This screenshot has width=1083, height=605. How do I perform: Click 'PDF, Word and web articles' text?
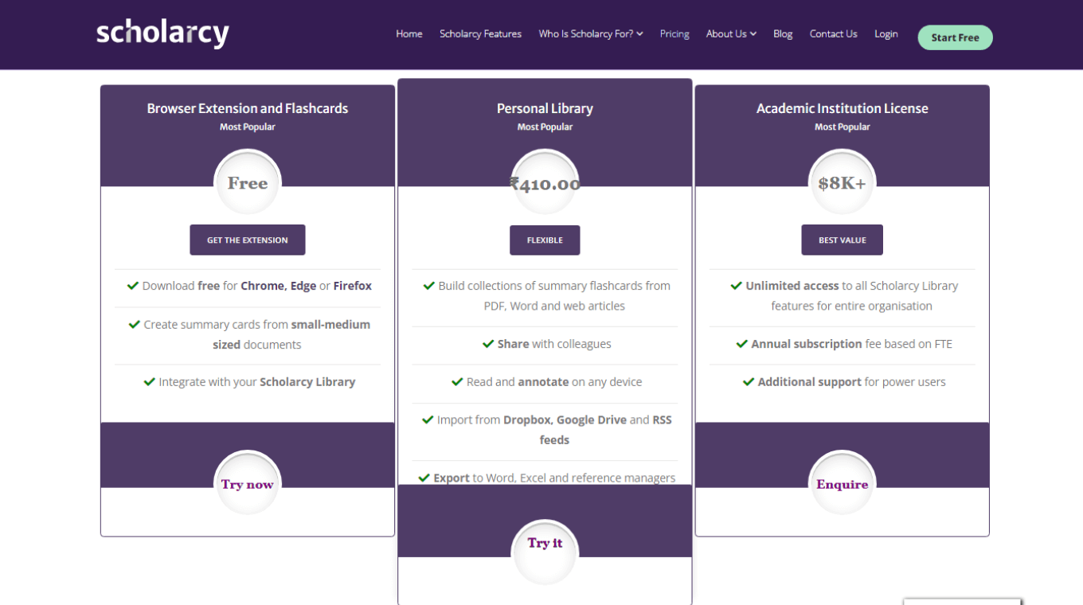pos(554,306)
